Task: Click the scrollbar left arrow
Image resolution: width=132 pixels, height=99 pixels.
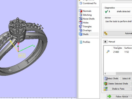Action: tap(105, 73)
